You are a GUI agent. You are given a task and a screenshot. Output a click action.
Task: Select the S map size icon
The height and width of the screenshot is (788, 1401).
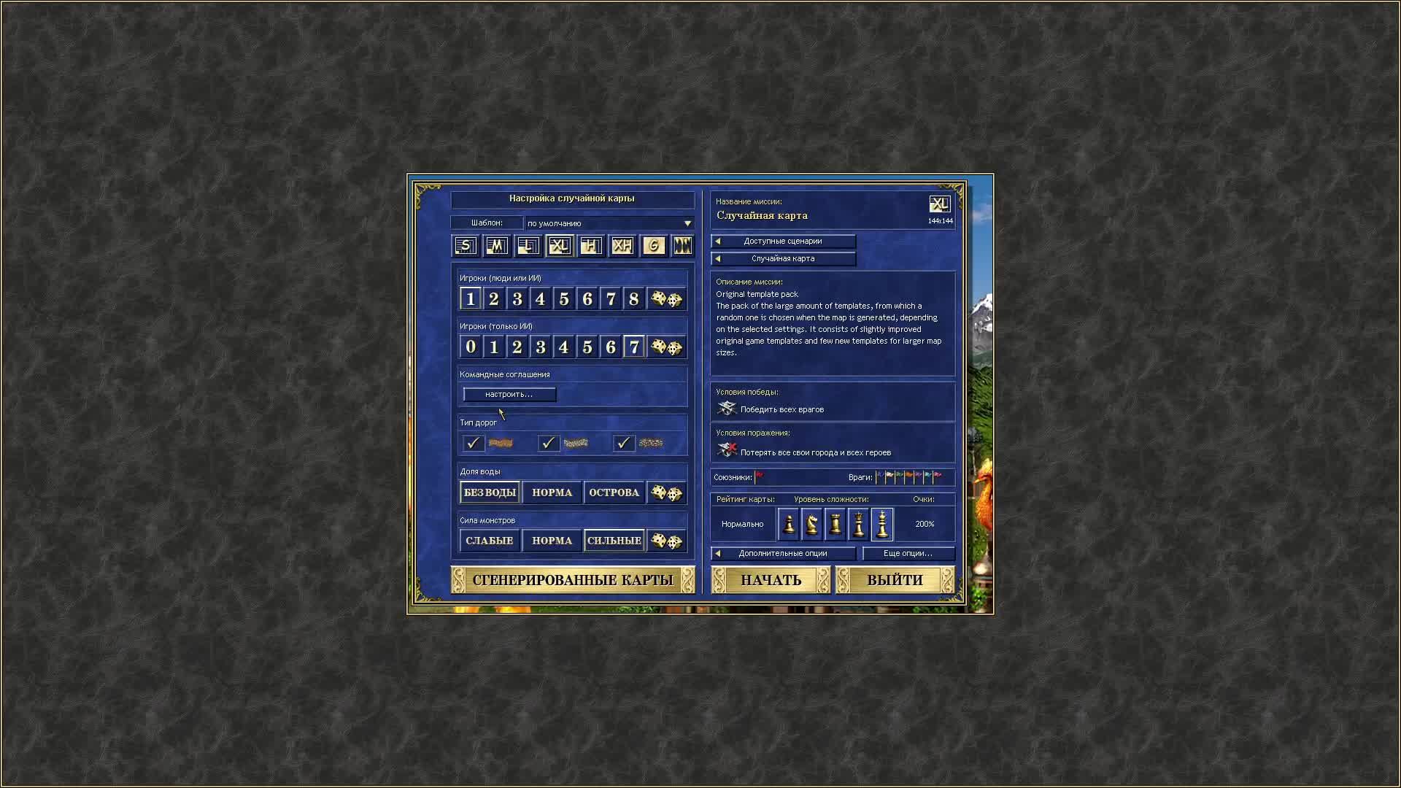[x=466, y=246]
